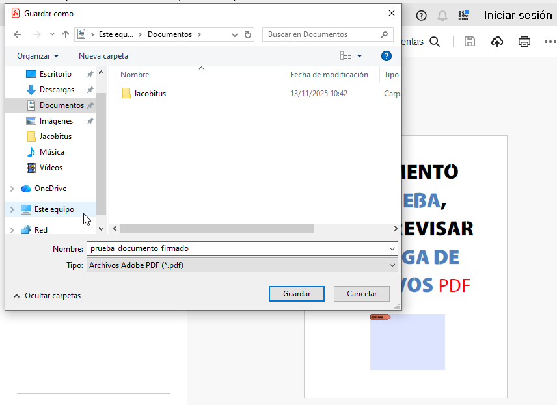
Task: Open the apps grid icon
Action: pos(463,16)
